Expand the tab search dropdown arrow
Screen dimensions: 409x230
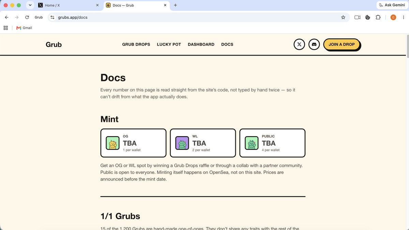30,5
